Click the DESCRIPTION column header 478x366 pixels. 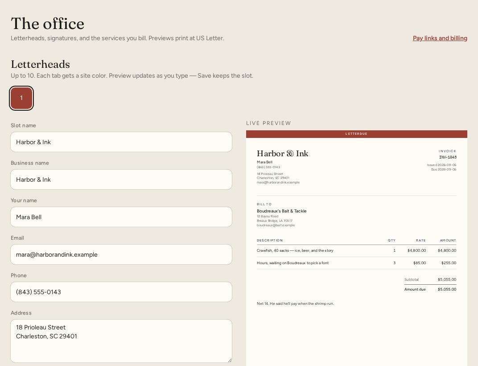pyautogui.click(x=269, y=241)
